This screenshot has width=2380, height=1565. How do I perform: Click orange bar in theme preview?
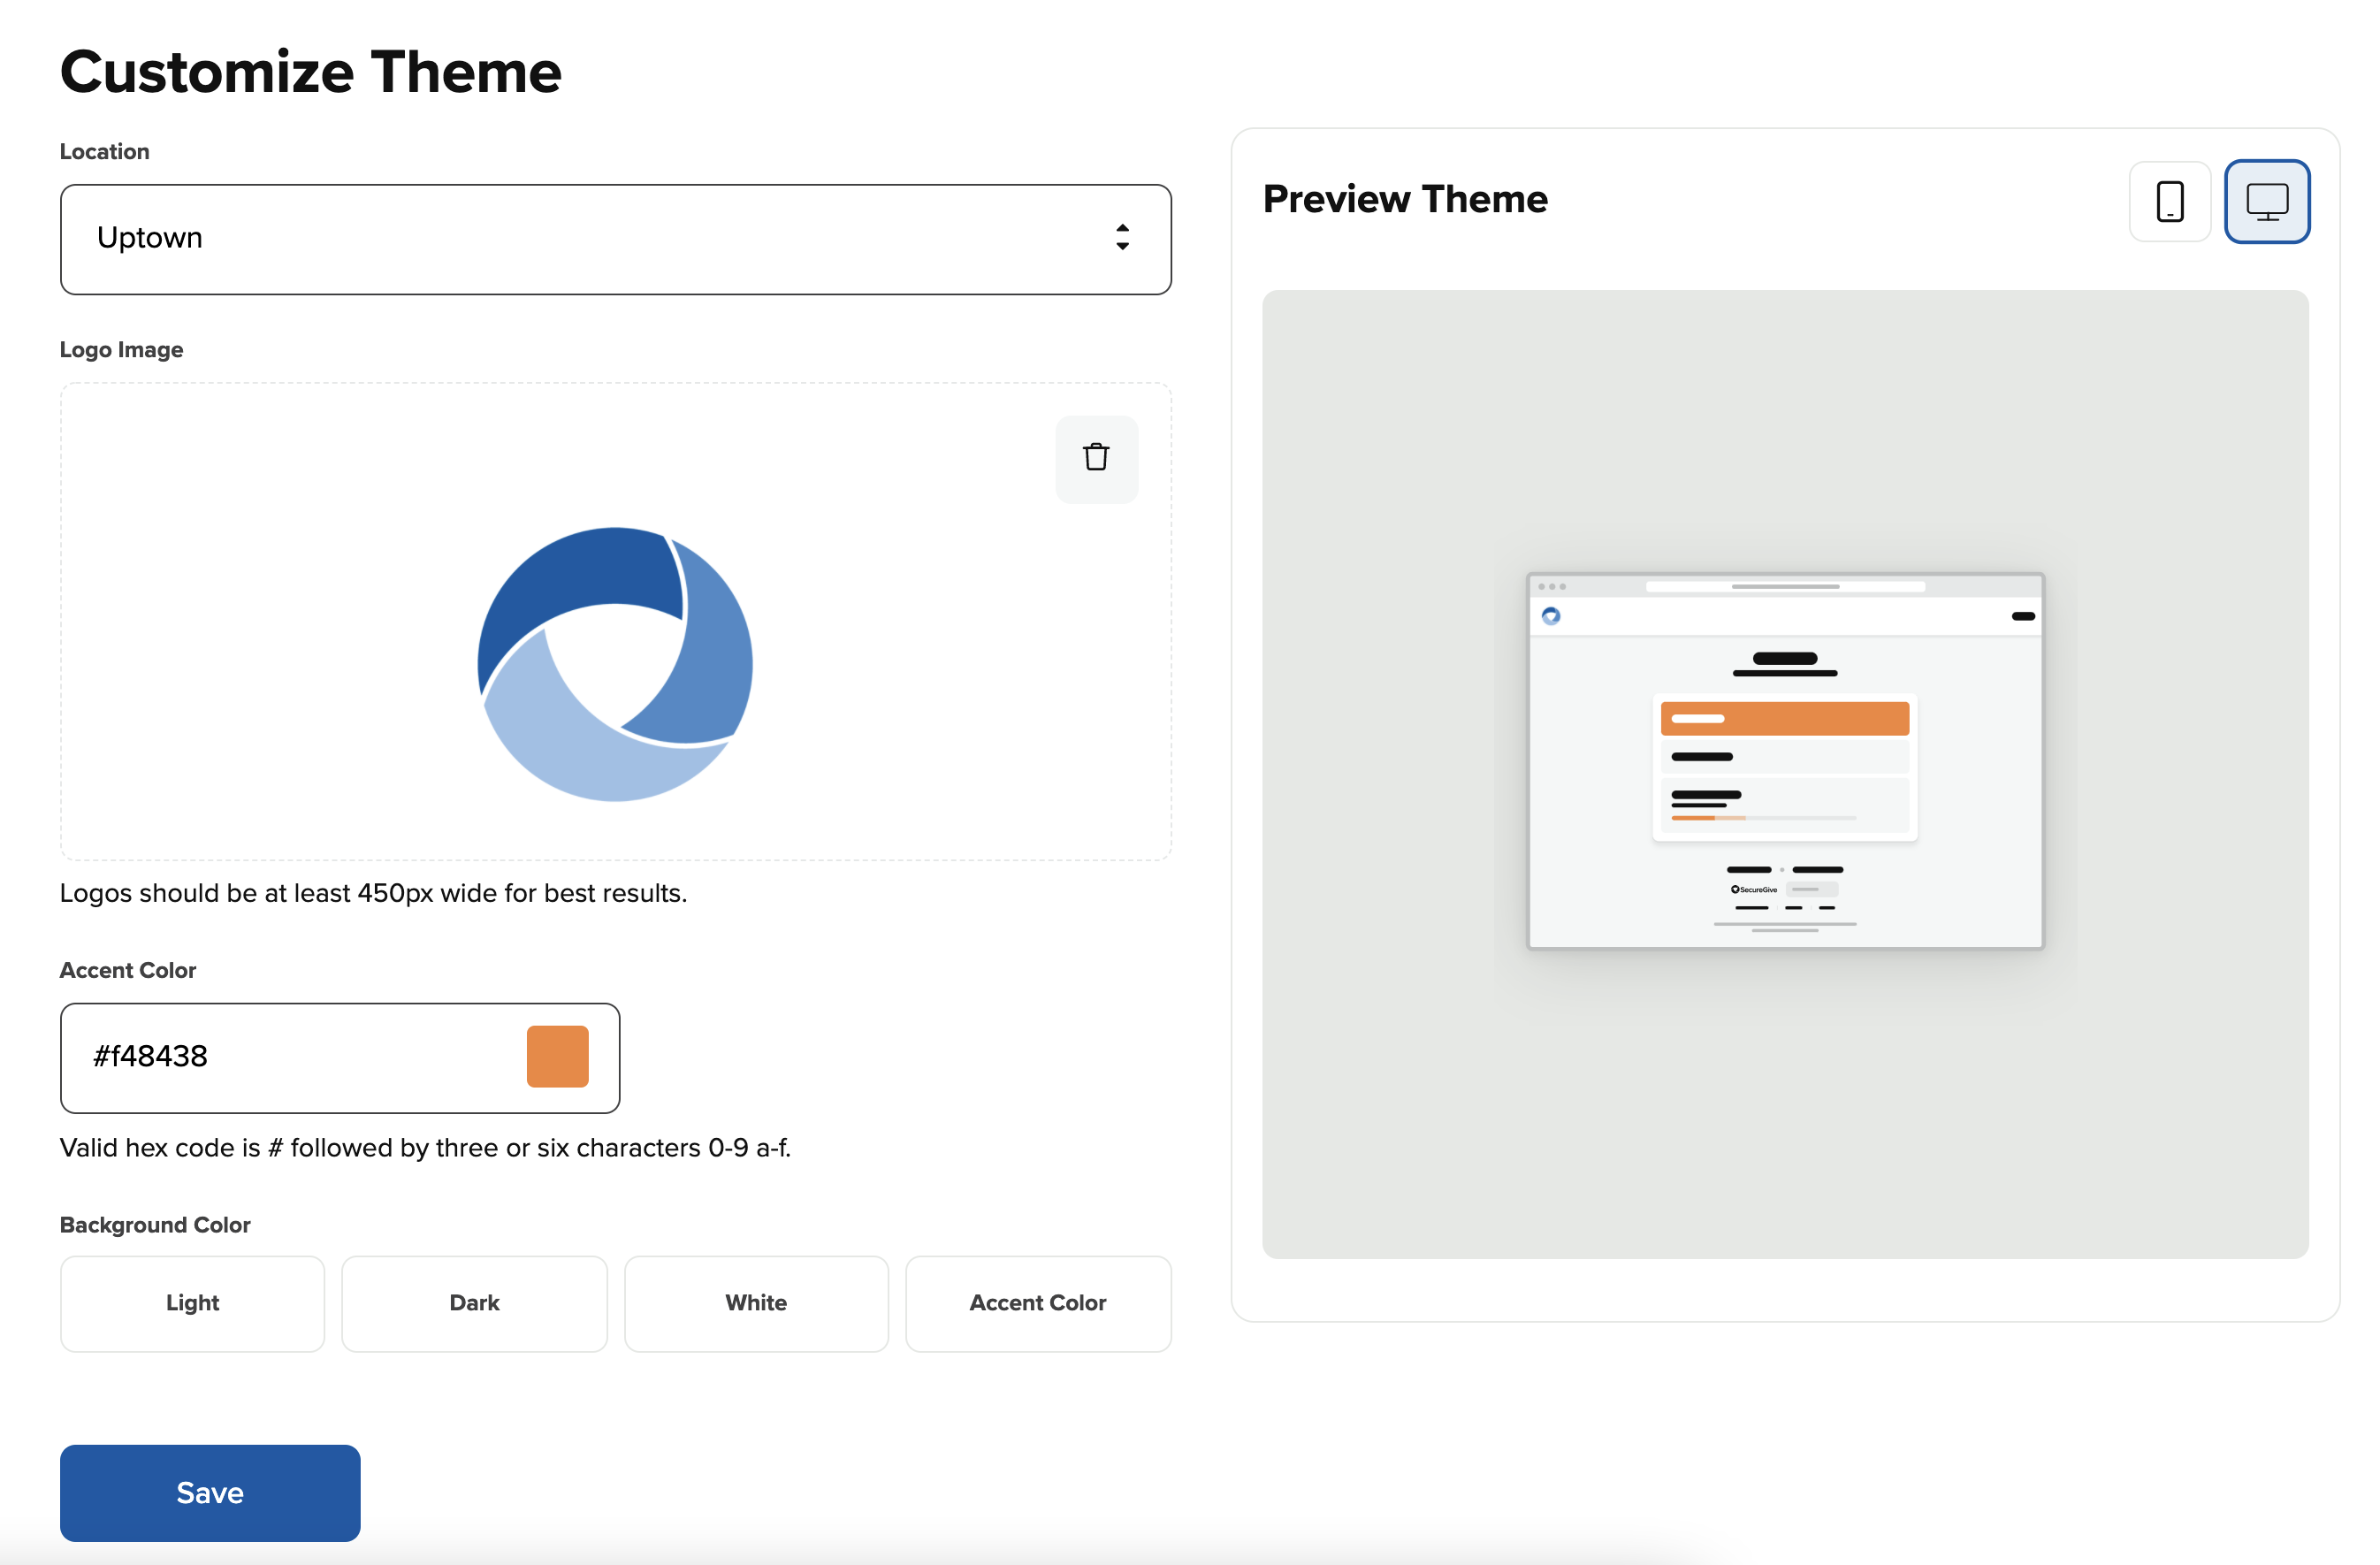pyautogui.click(x=1784, y=718)
